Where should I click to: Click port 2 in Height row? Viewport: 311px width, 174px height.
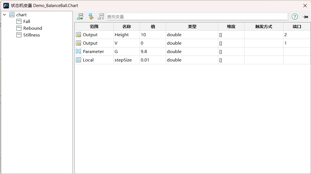coord(297,35)
